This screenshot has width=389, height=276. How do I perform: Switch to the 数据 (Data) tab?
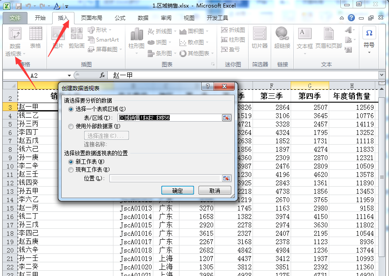click(143, 18)
